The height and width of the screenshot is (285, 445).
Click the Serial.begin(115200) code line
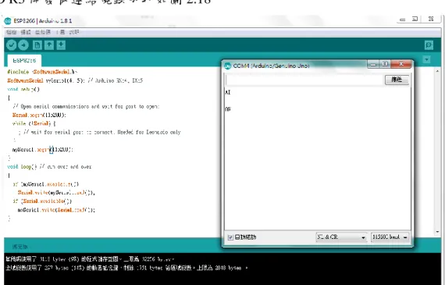39,115
